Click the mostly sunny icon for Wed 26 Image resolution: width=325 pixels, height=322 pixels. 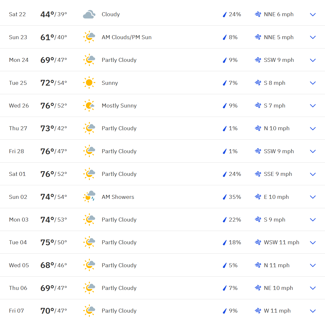click(x=89, y=105)
